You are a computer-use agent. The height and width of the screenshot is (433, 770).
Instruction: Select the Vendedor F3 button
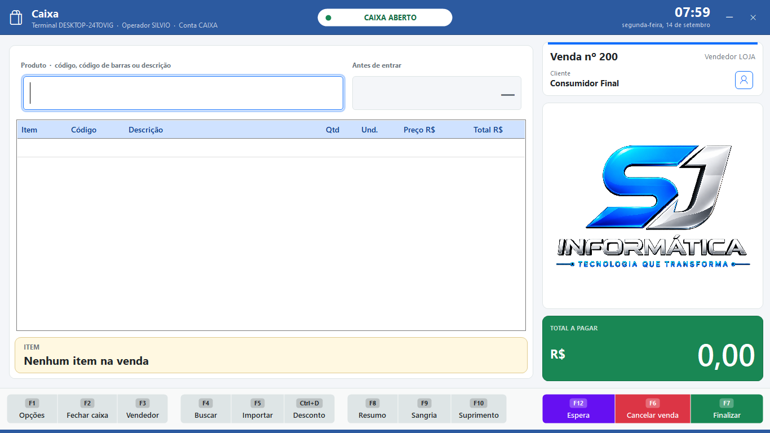click(x=143, y=409)
